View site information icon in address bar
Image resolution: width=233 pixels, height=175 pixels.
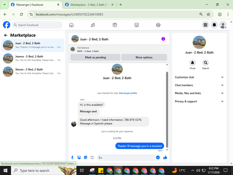click(31, 14)
